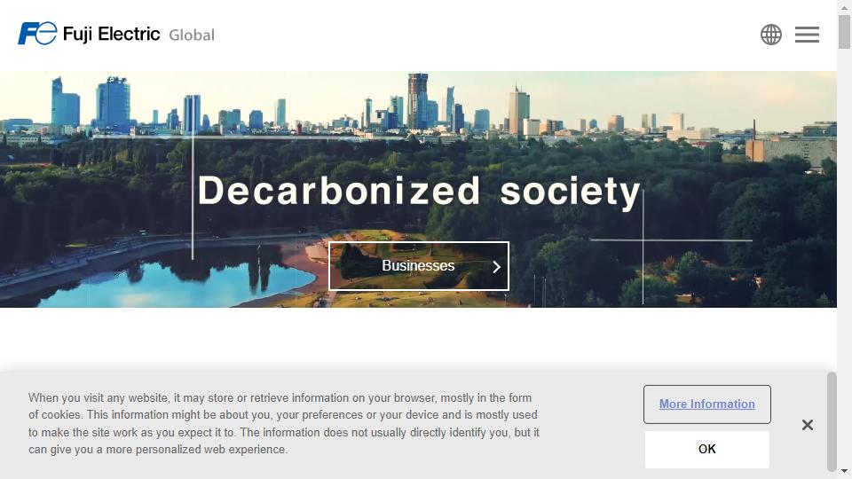852x479 pixels.
Task: Click the Decarbonized society headline
Action: [419, 192]
